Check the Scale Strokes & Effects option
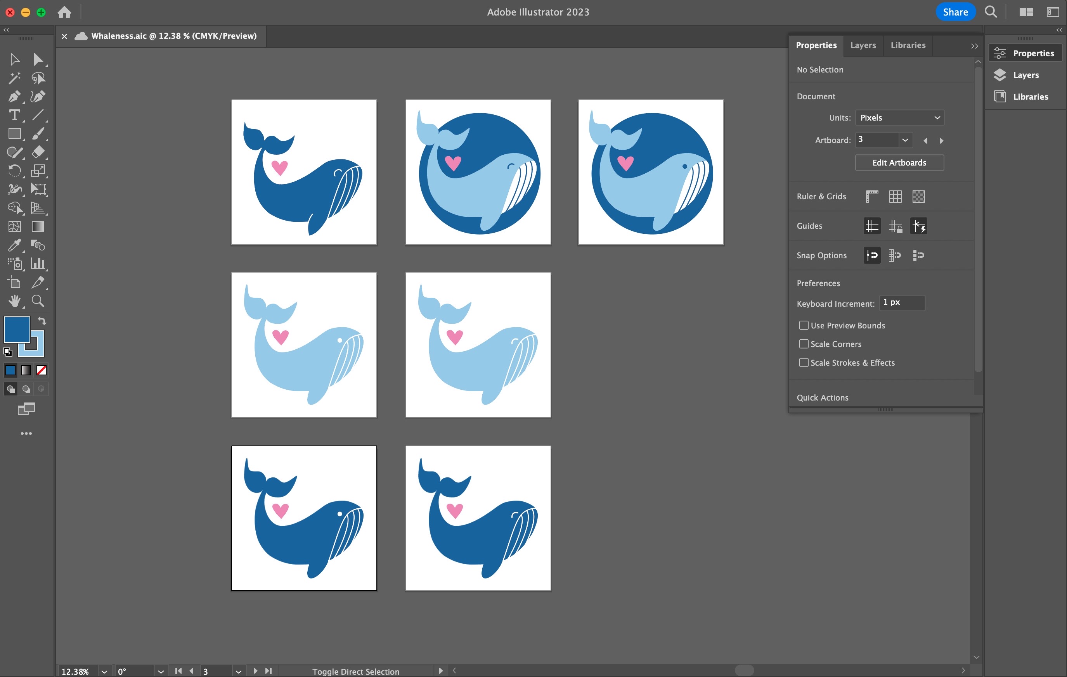 pyautogui.click(x=803, y=363)
